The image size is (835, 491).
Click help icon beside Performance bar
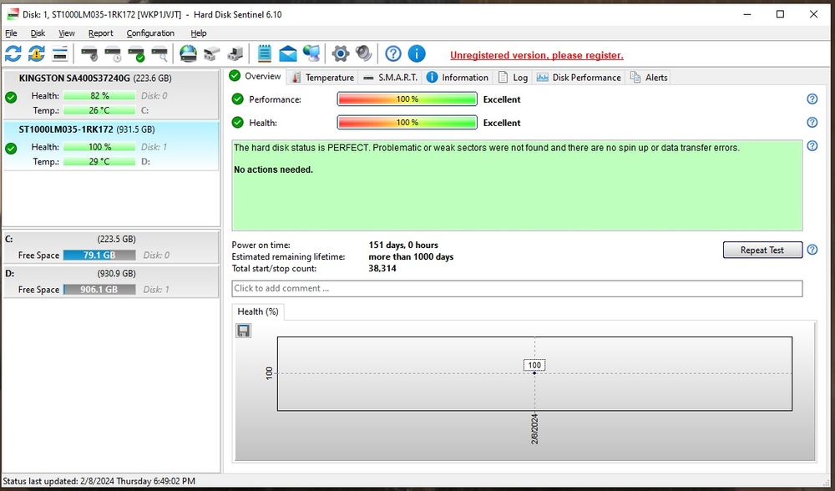point(812,99)
